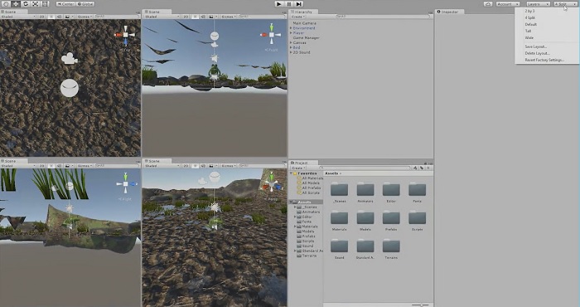Toggle 2D mode in the Front scene view
The image size is (580, 307).
(186, 17)
